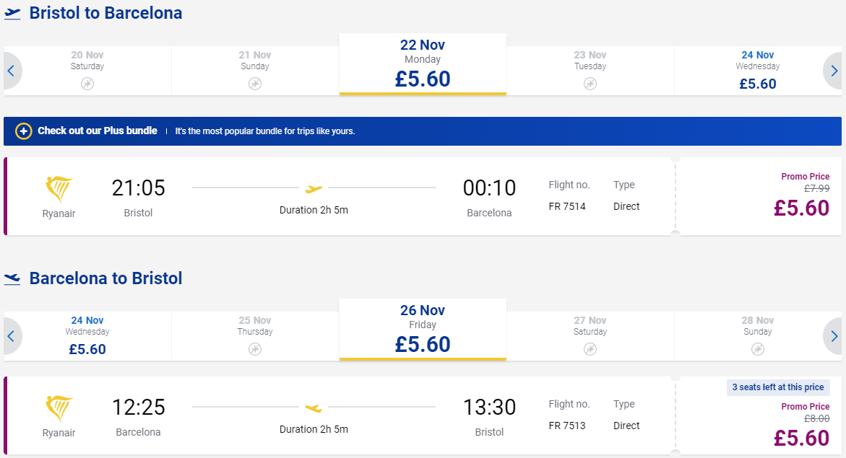The height and width of the screenshot is (458, 846).
Task: Click no-flight icon under 28 Nov Sunday
Action: tap(758, 349)
